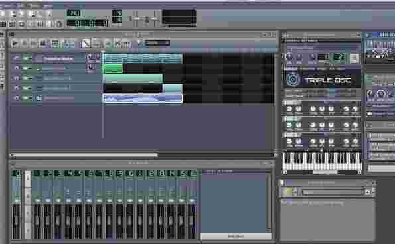The height and width of the screenshot is (244, 395).
Task: Open gear menu of the fourth track
Action: 17,88
